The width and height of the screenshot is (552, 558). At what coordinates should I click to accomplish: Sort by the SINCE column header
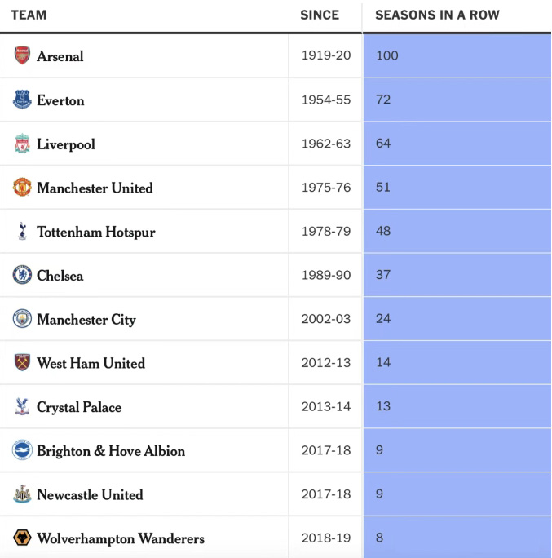(x=320, y=15)
